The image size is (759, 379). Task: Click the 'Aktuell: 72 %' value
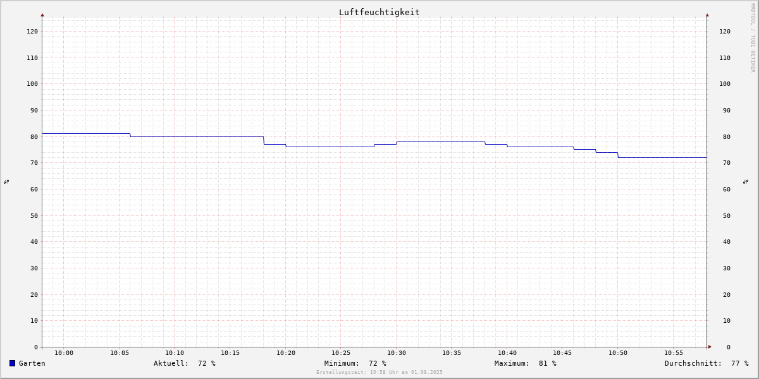[185, 363]
